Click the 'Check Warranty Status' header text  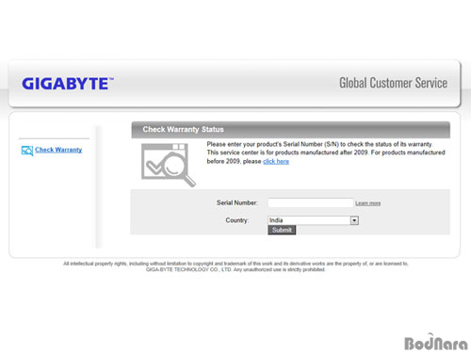click(183, 129)
